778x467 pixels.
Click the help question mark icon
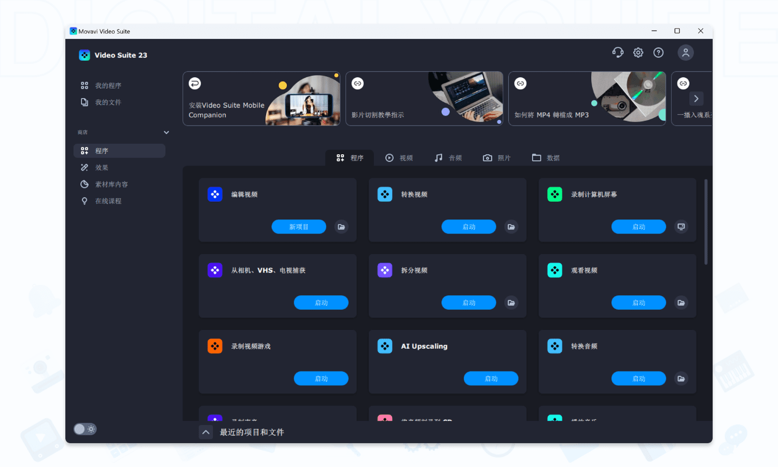tap(658, 52)
